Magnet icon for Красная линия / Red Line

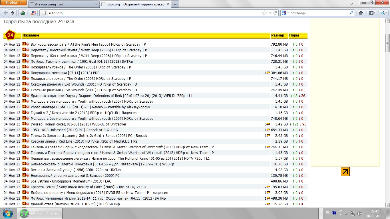coord(28,141)
